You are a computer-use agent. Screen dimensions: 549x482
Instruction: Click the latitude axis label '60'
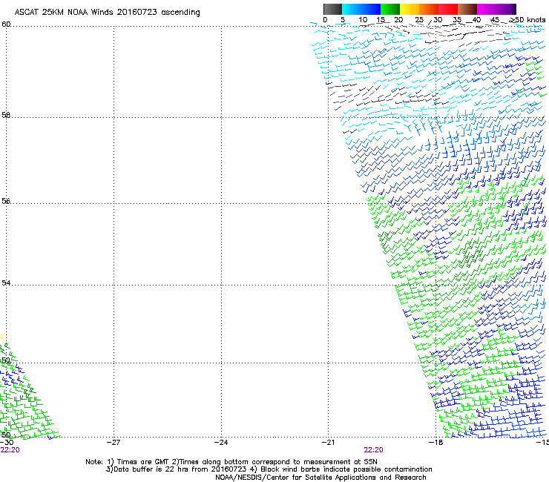point(6,24)
